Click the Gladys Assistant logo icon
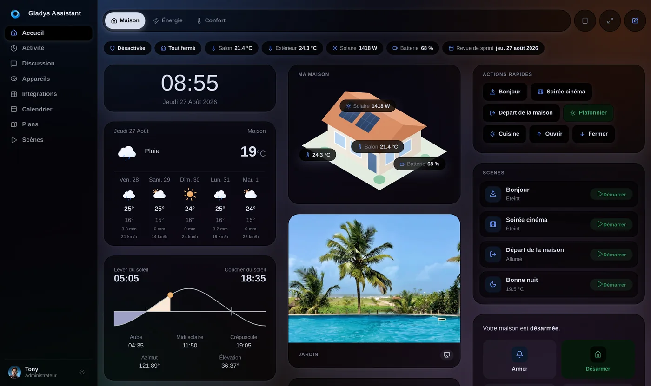This screenshot has width=651, height=386. 15,14
